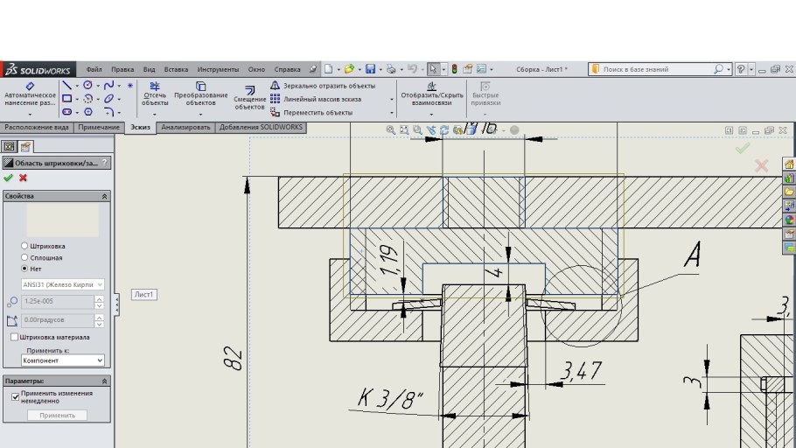Cancel hatch with the red X icon

tap(24, 178)
